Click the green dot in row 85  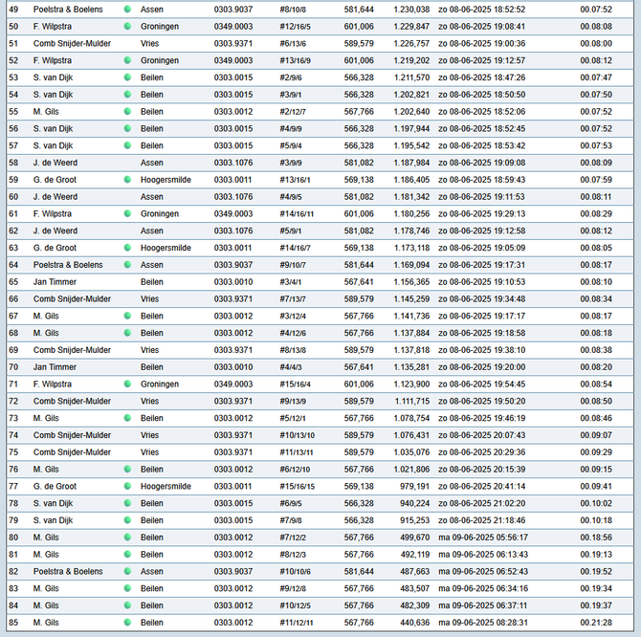127,623
